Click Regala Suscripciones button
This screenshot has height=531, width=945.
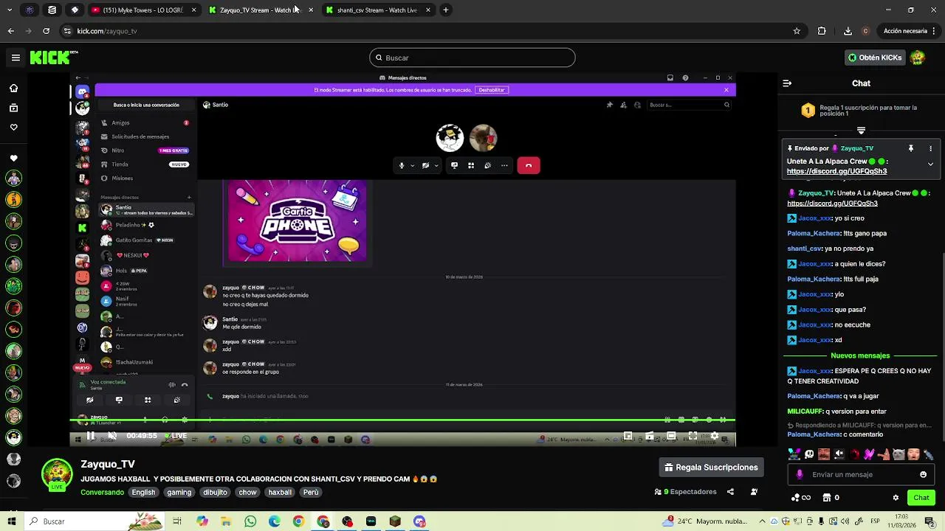tap(711, 468)
